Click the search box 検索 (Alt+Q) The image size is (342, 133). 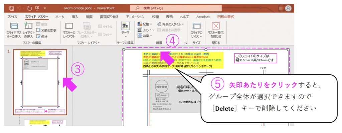176,8
